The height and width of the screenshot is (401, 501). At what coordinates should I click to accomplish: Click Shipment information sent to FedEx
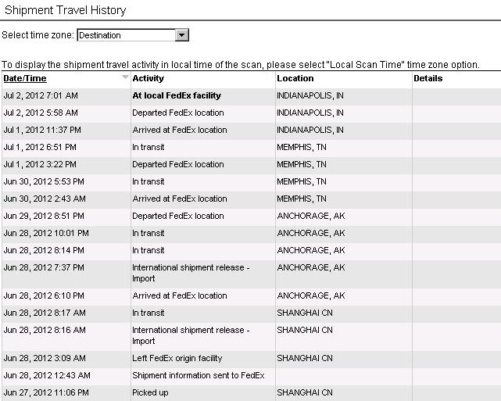(x=199, y=375)
